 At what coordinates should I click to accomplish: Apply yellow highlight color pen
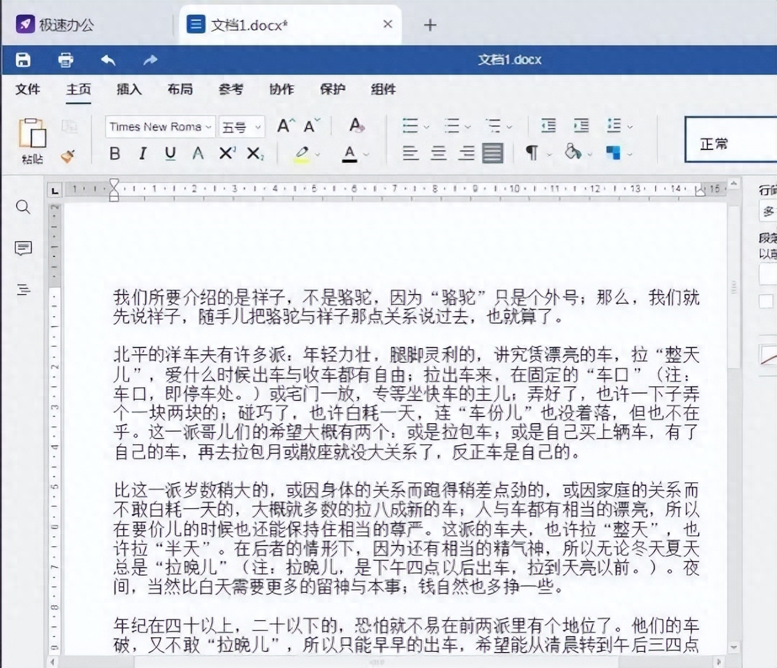301,154
